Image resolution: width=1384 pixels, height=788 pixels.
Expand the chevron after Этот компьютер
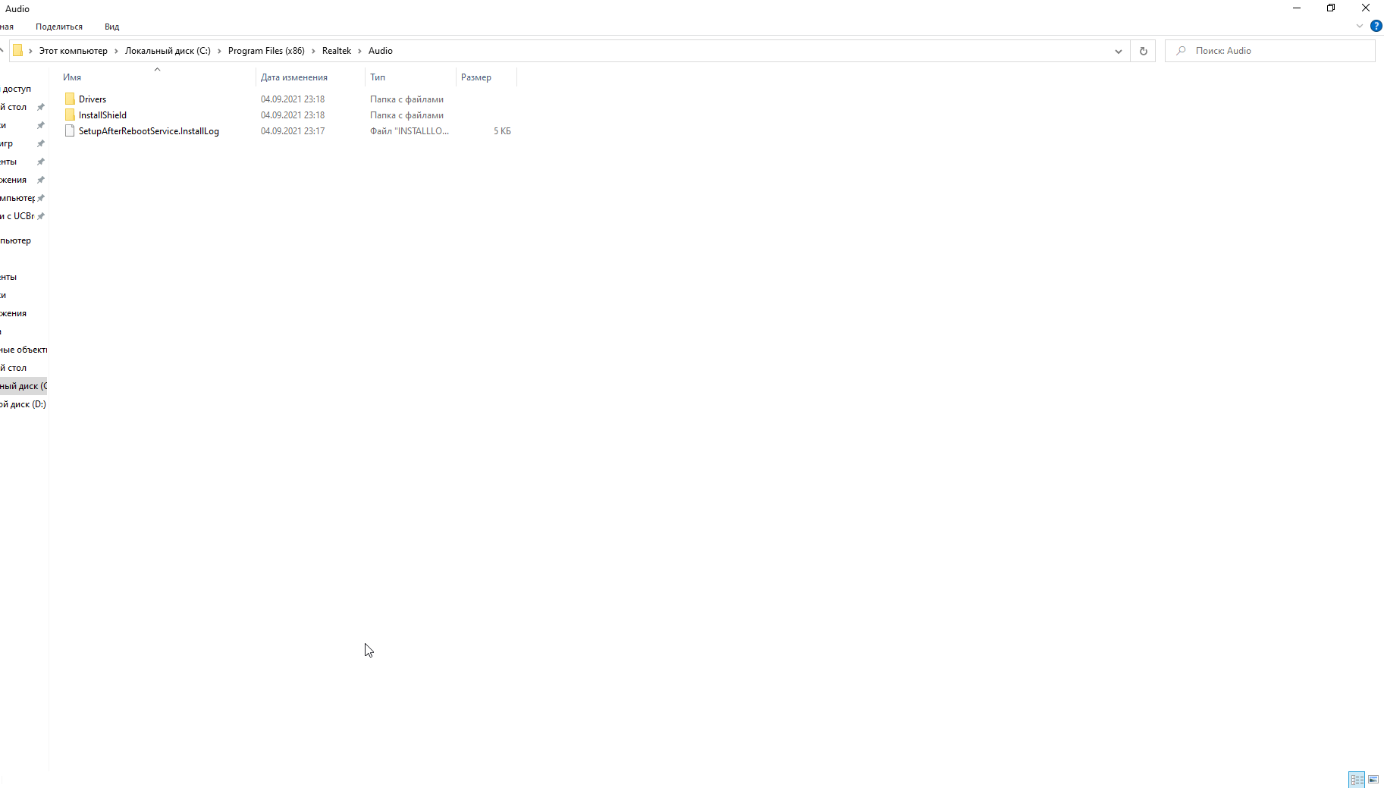point(116,51)
